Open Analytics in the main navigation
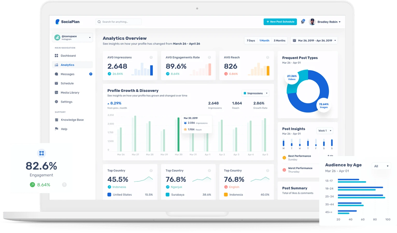 (x=67, y=65)
